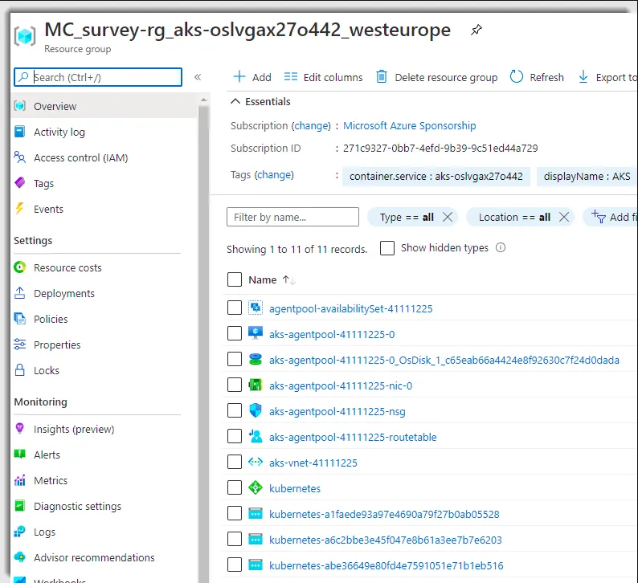Click the Filter by name field
The height and width of the screenshot is (583, 638).
click(292, 217)
